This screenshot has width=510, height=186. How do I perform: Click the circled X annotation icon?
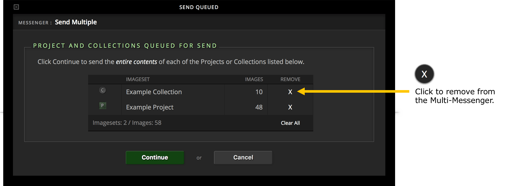click(x=424, y=74)
